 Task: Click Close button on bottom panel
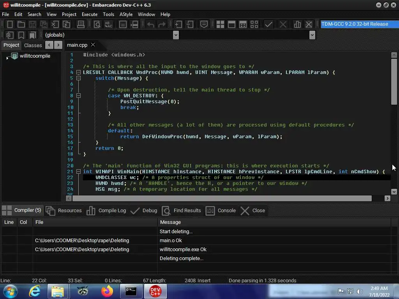253,211
